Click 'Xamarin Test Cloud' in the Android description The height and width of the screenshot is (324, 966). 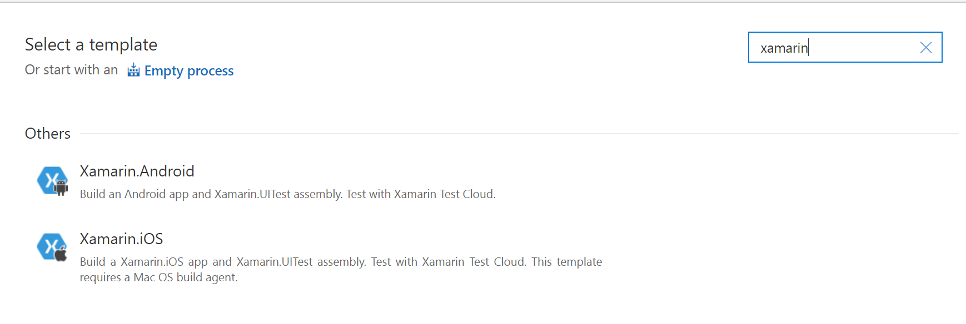[444, 194]
